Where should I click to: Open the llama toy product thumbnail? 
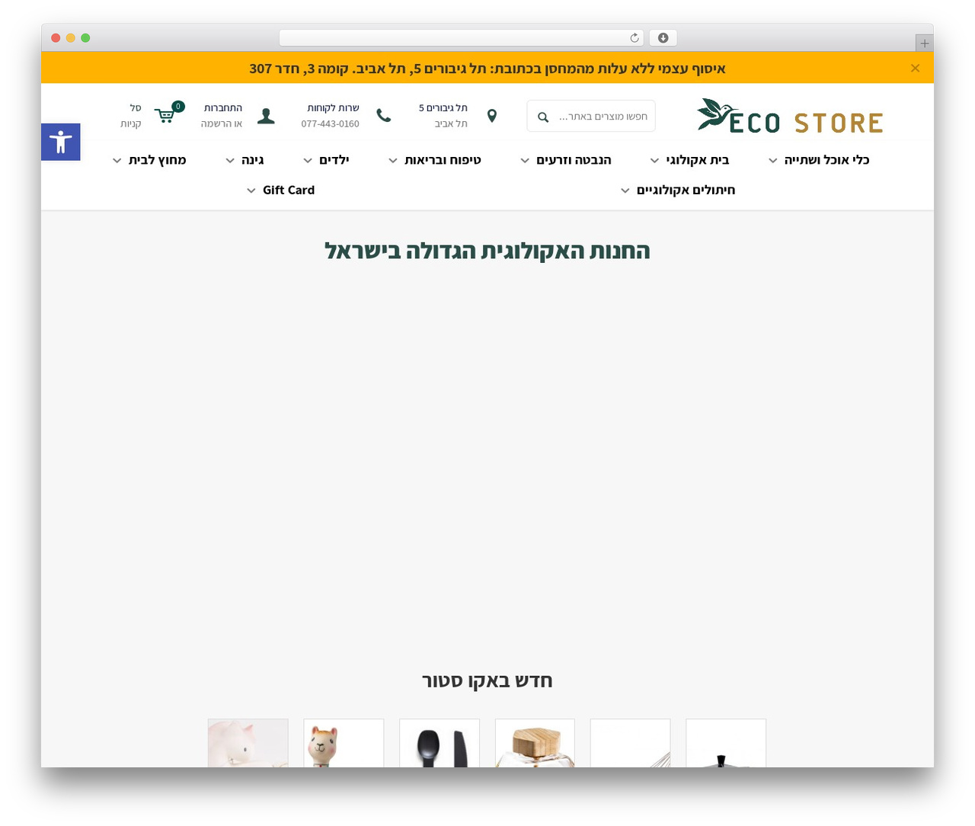344,743
